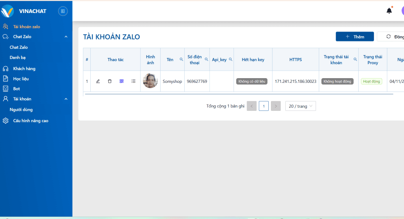Click the Thêm button
The image size is (404, 219).
click(355, 37)
